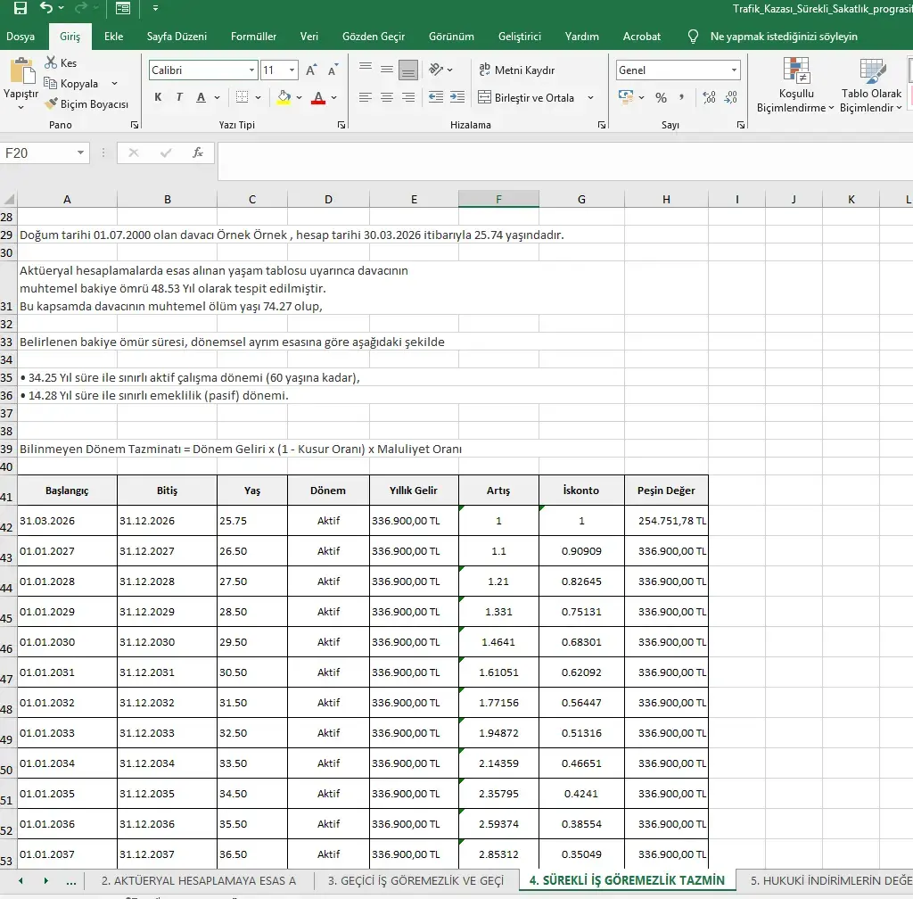Open the font size 11 dropdown

(292, 70)
